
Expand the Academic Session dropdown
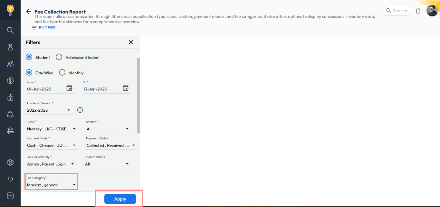coord(49,110)
